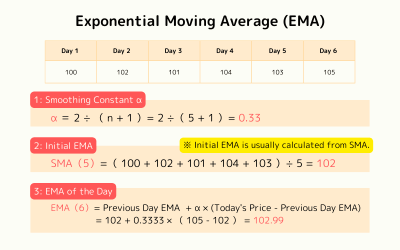Screen dimensions: 400x250
Task: Click the table cell with value 105
Action: (x=328, y=72)
